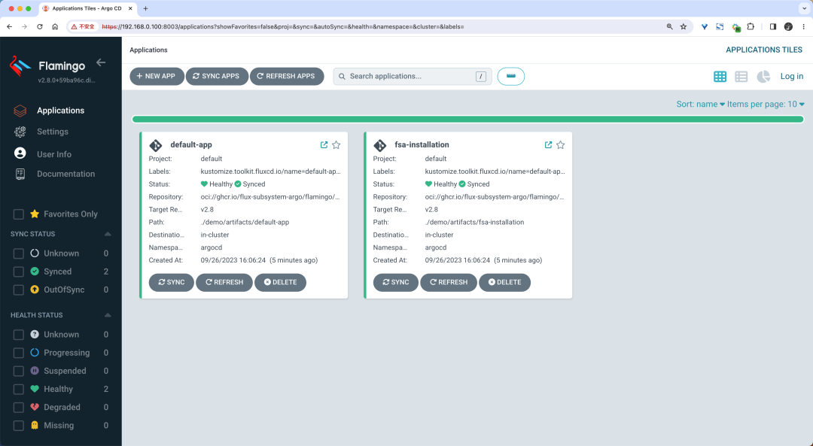
Task: Click the REFRESH APPS button
Action: [x=287, y=76]
